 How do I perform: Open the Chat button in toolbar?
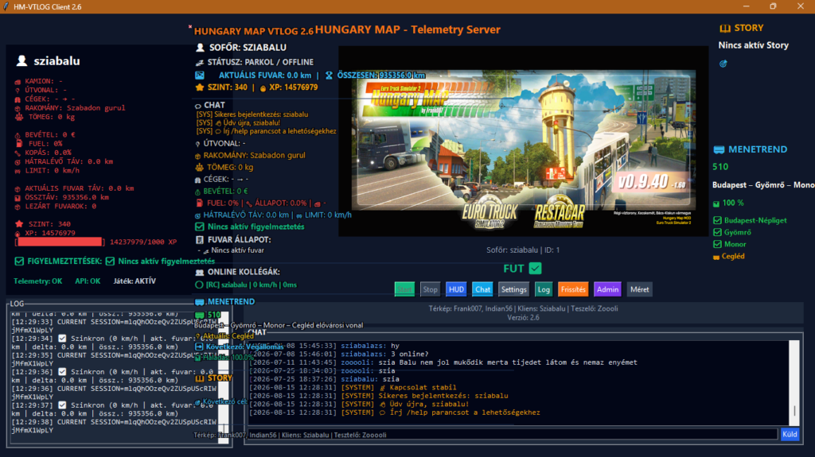pos(482,289)
